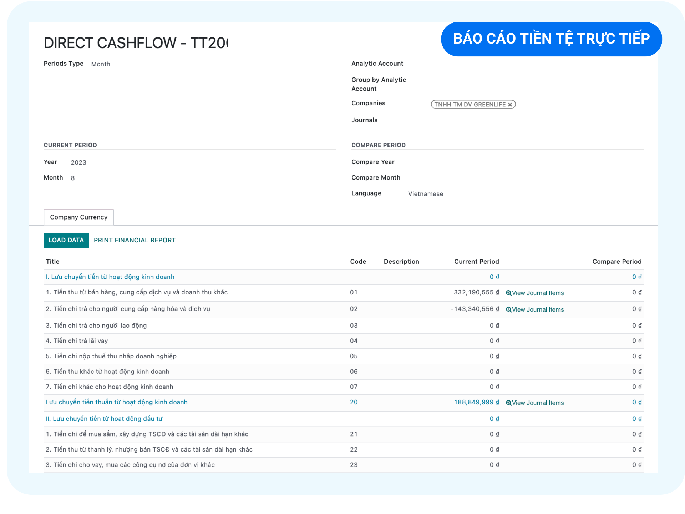The height and width of the screenshot is (514, 685).
Task: Open View Journal Items for 332,190,555 đ
Action: (x=538, y=293)
